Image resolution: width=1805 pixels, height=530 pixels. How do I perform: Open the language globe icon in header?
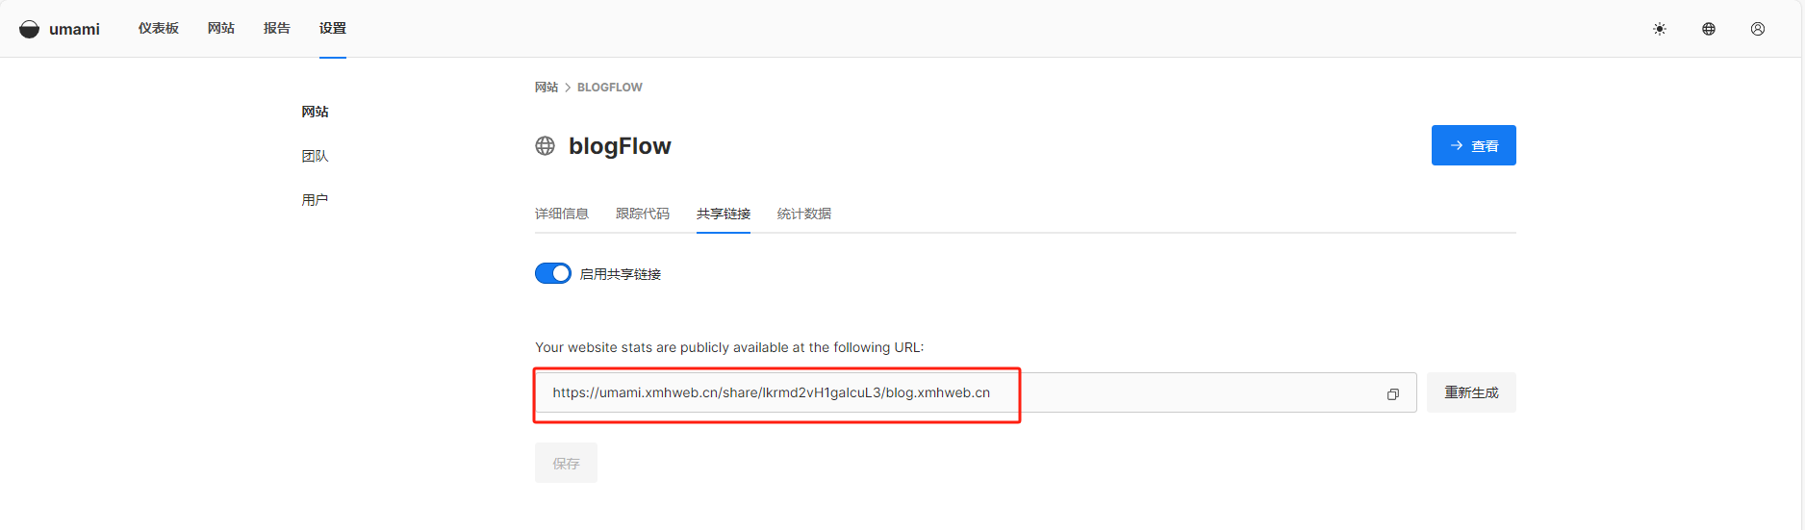(1709, 29)
